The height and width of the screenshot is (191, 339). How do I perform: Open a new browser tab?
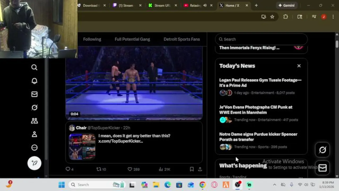pos(256,5)
